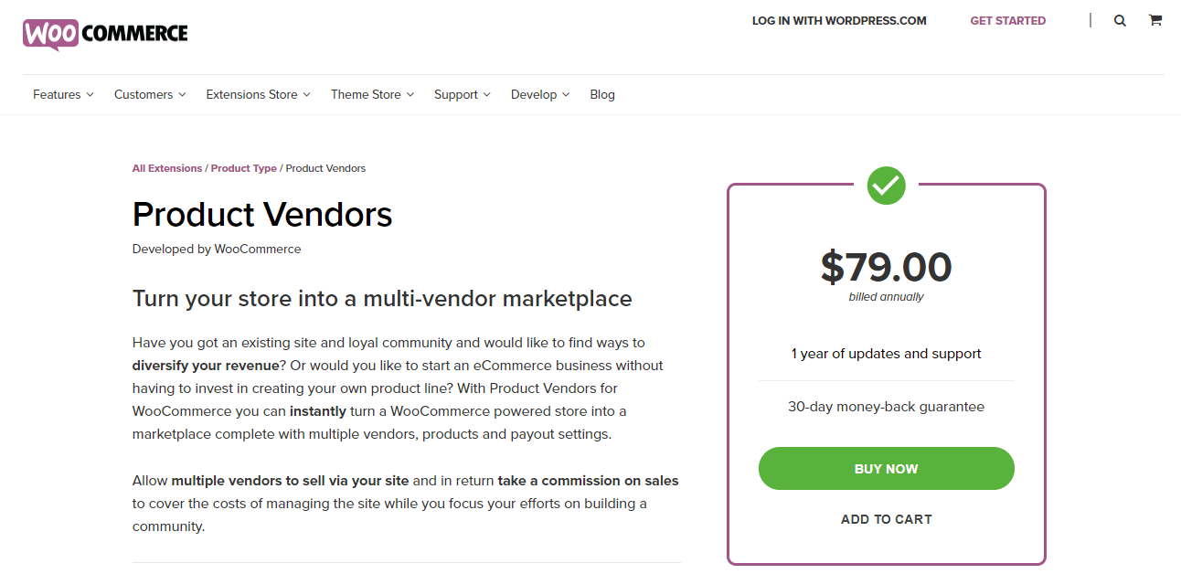The height and width of the screenshot is (574, 1181).
Task: Select the Blog menu item
Action: (x=602, y=94)
